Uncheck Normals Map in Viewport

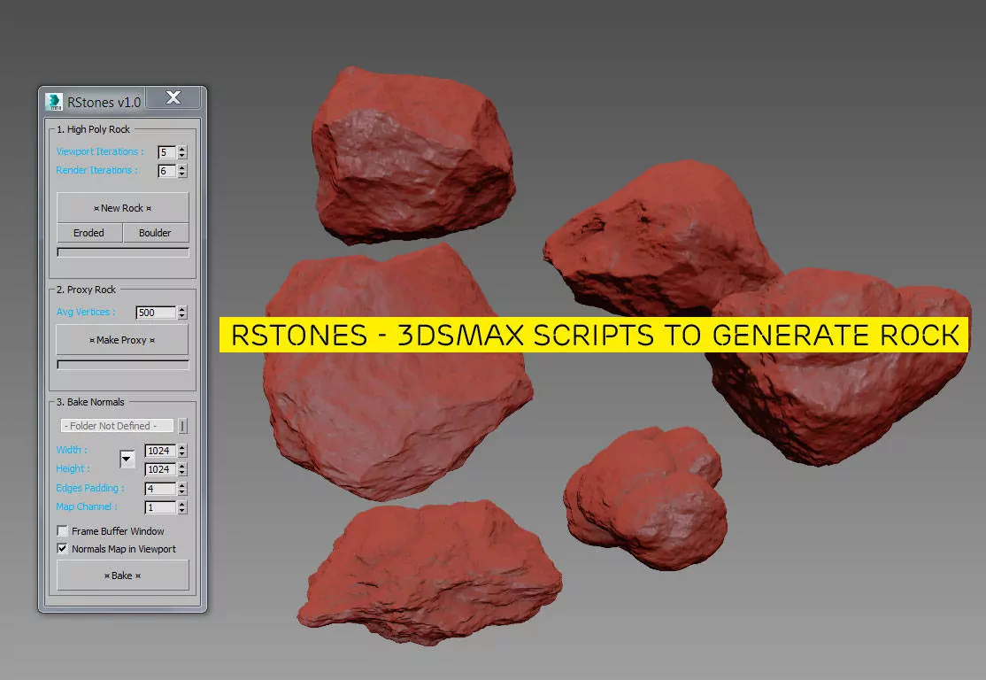point(63,549)
